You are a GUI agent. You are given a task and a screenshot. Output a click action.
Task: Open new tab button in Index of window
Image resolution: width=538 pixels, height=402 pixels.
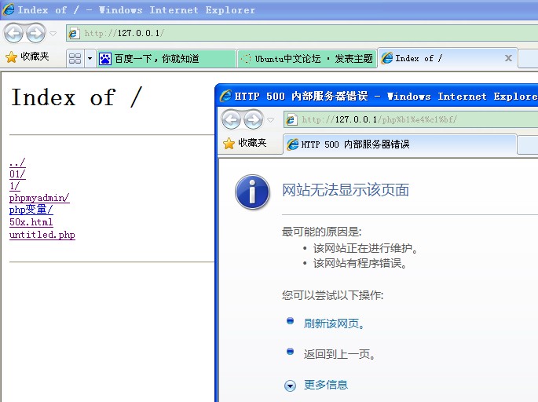point(528,59)
